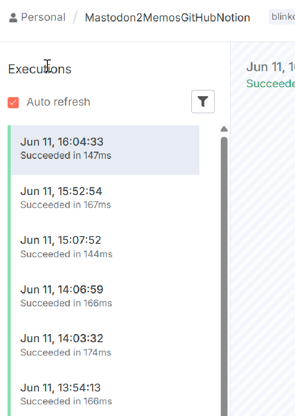Click the blinko tag badge
This screenshot has height=416, width=295.
(x=282, y=17)
